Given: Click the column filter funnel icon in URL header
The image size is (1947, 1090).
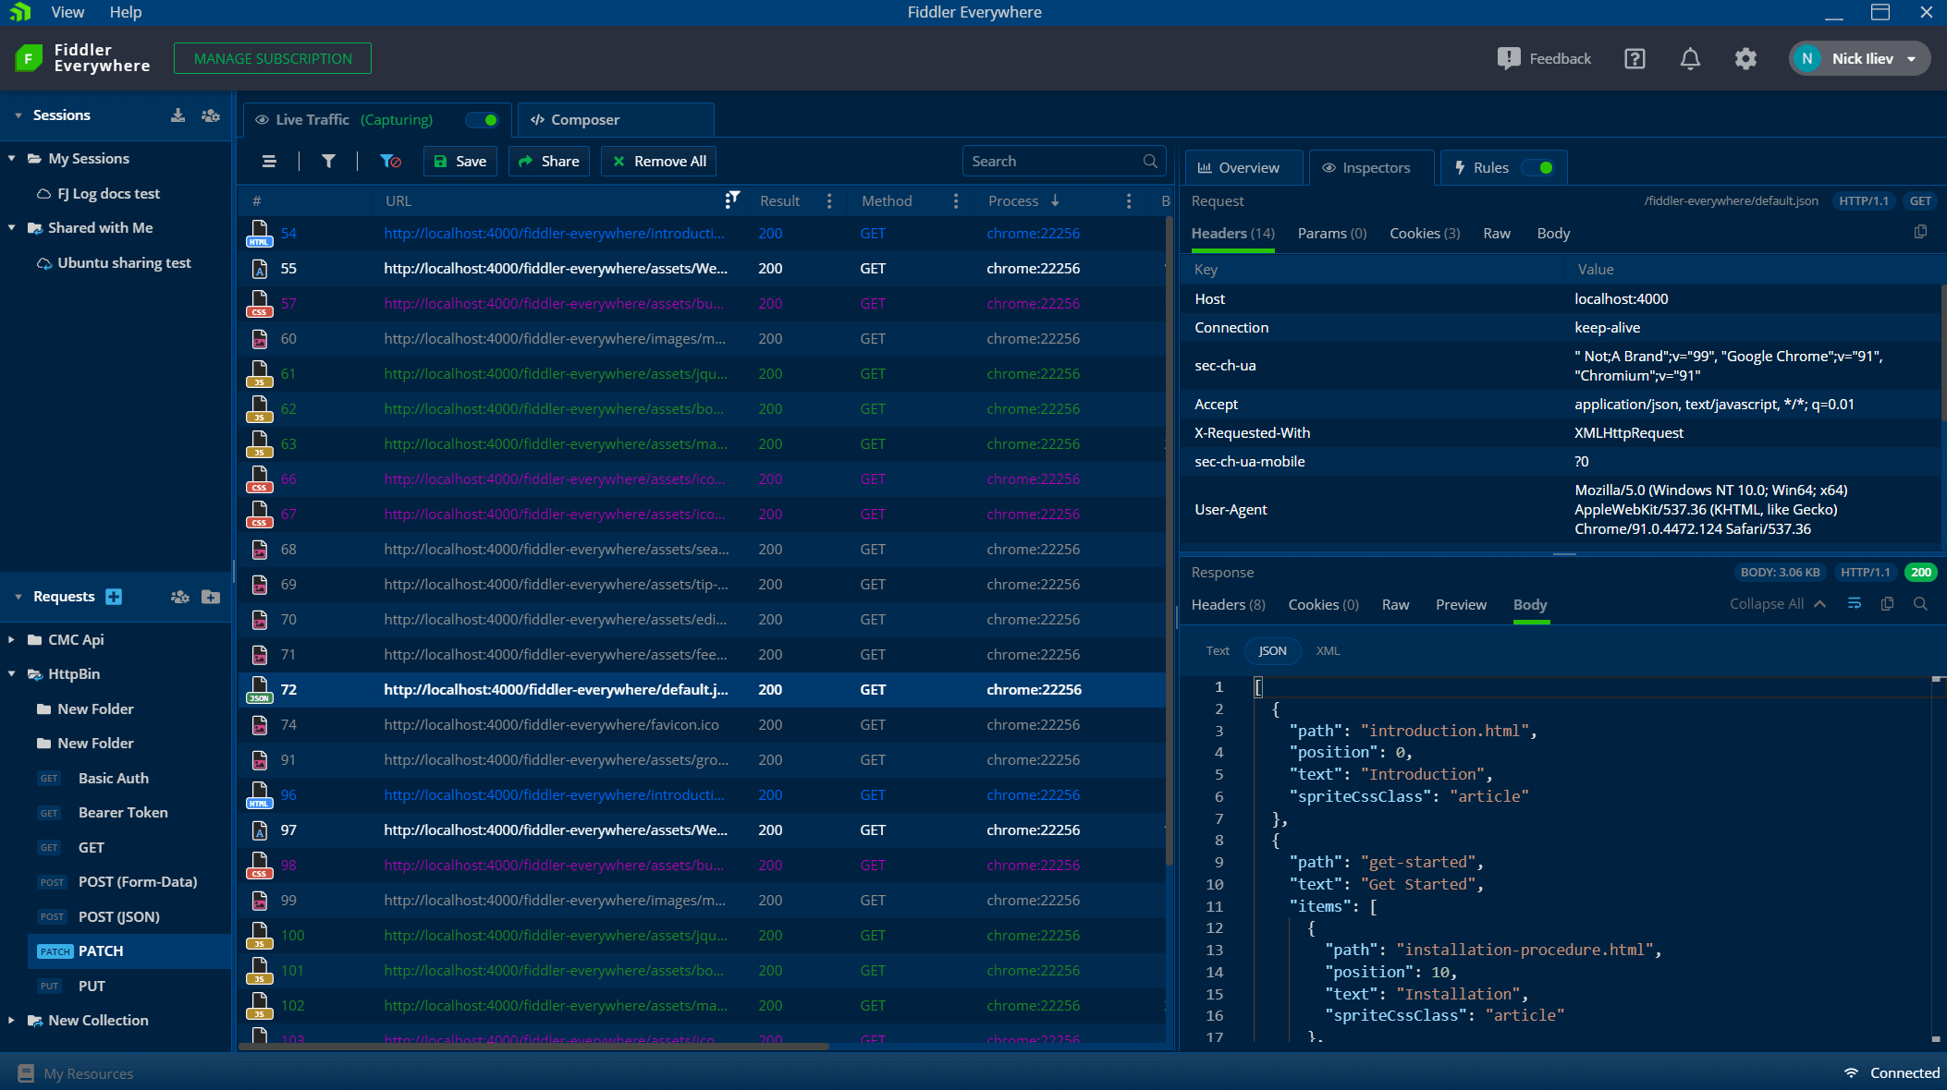Looking at the screenshot, I should [x=733, y=199].
